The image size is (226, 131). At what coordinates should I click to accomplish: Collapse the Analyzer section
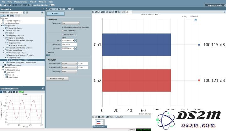click(47, 60)
